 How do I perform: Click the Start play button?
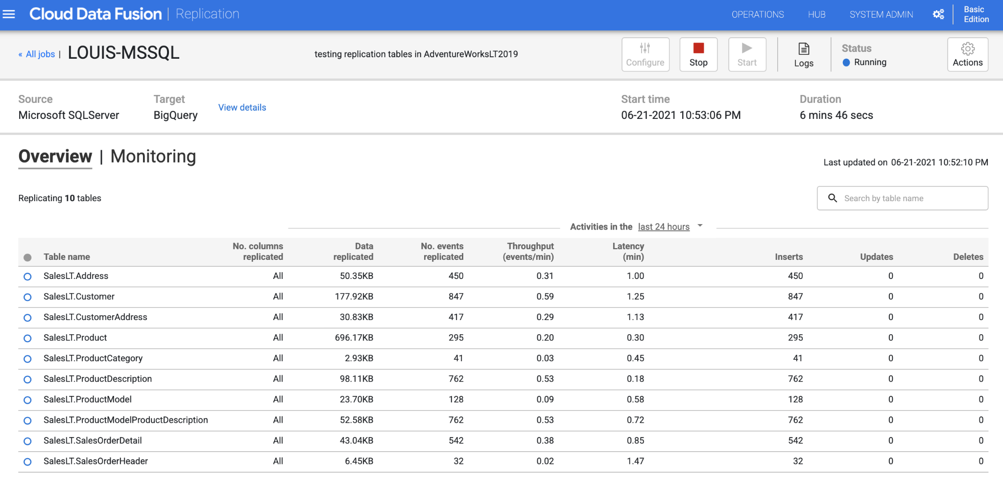747,54
